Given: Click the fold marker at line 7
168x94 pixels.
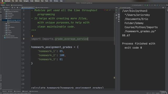Looking at the screenshot, I should (x=30, y=31).
